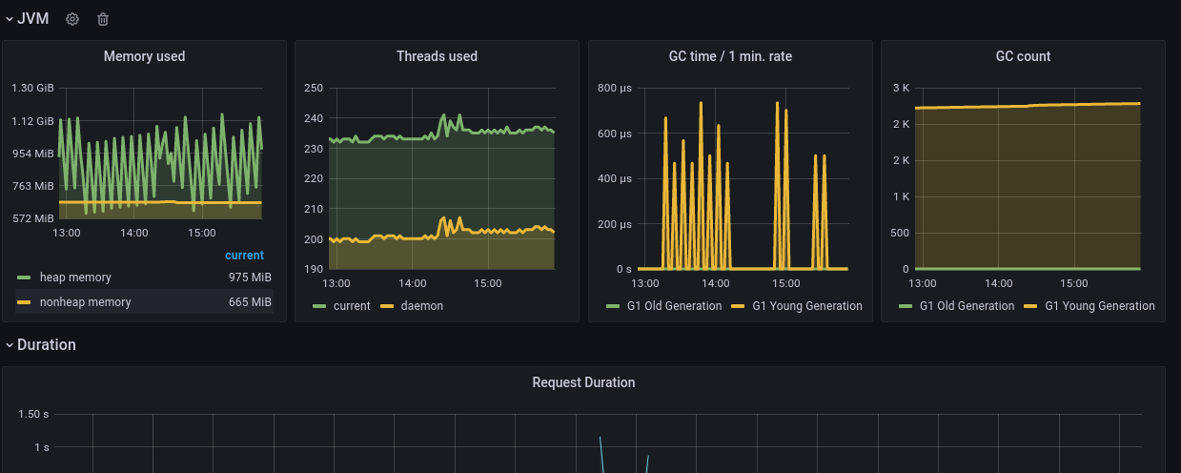Viewport: 1181px width, 473px height.
Task: Toggle heap memory series in legend
Action: pos(75,278)
